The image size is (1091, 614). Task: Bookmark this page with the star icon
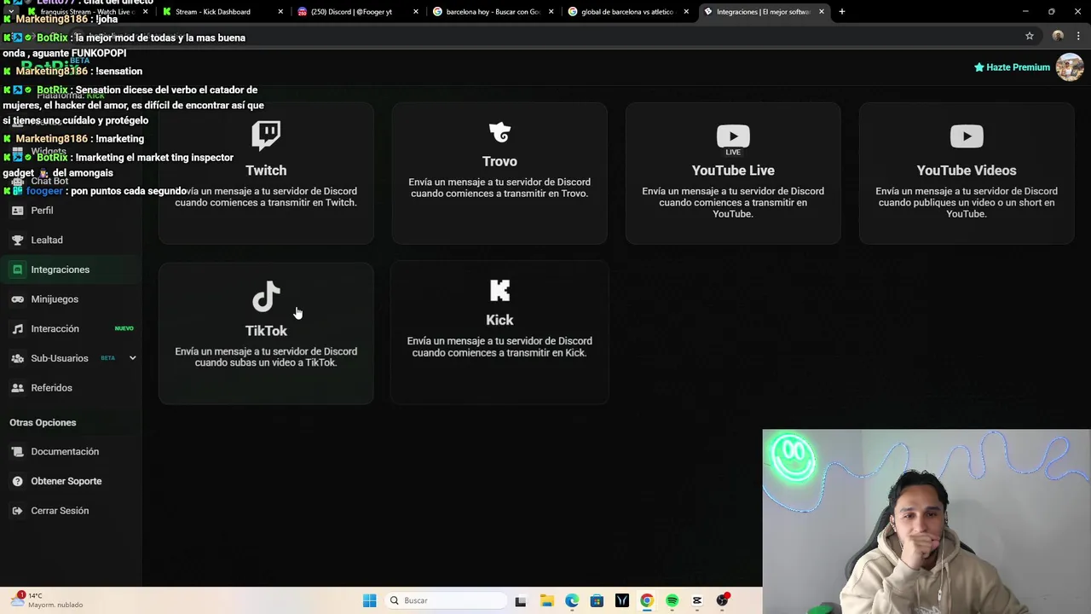coord(1029,36)
